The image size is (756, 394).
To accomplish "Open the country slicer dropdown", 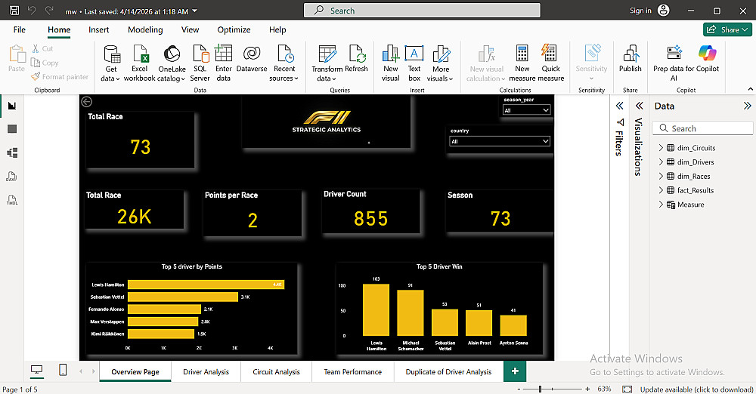I will (x=499, y=141).
